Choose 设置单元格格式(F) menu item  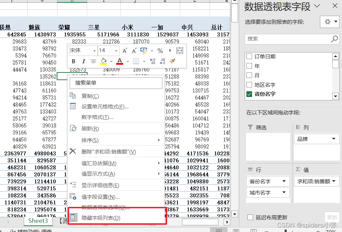(116, 107)
